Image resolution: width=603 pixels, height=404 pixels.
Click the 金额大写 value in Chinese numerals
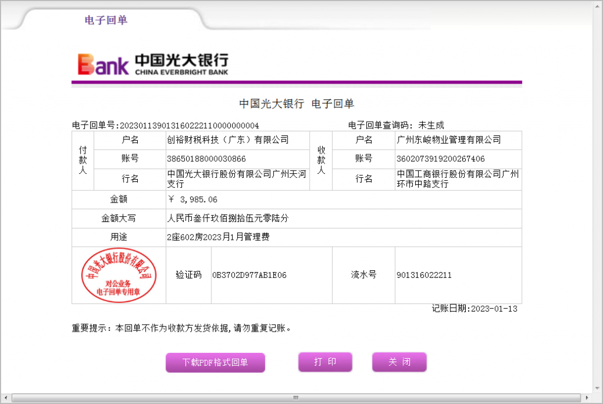(228, 218)
